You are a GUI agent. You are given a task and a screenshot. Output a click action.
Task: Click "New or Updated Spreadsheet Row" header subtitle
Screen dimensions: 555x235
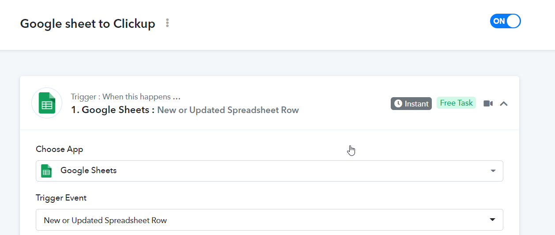click(x=228, y=110)
